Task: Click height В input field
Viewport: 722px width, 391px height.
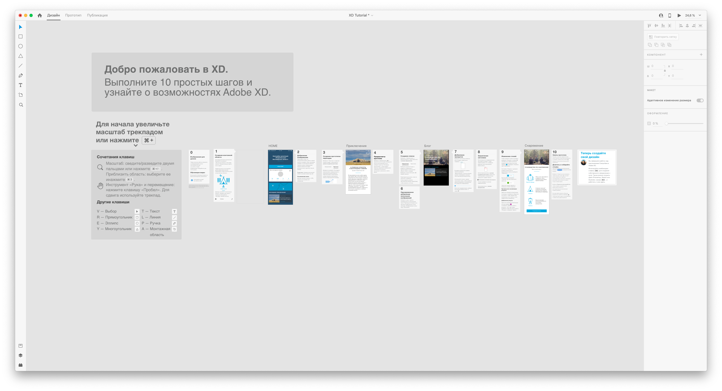Action: point(657,76)
